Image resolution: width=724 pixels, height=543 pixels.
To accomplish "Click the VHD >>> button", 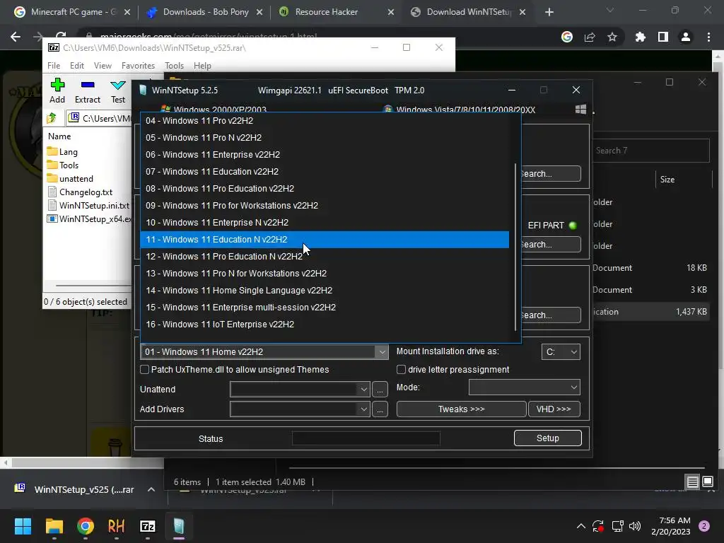I will point(554,409).
